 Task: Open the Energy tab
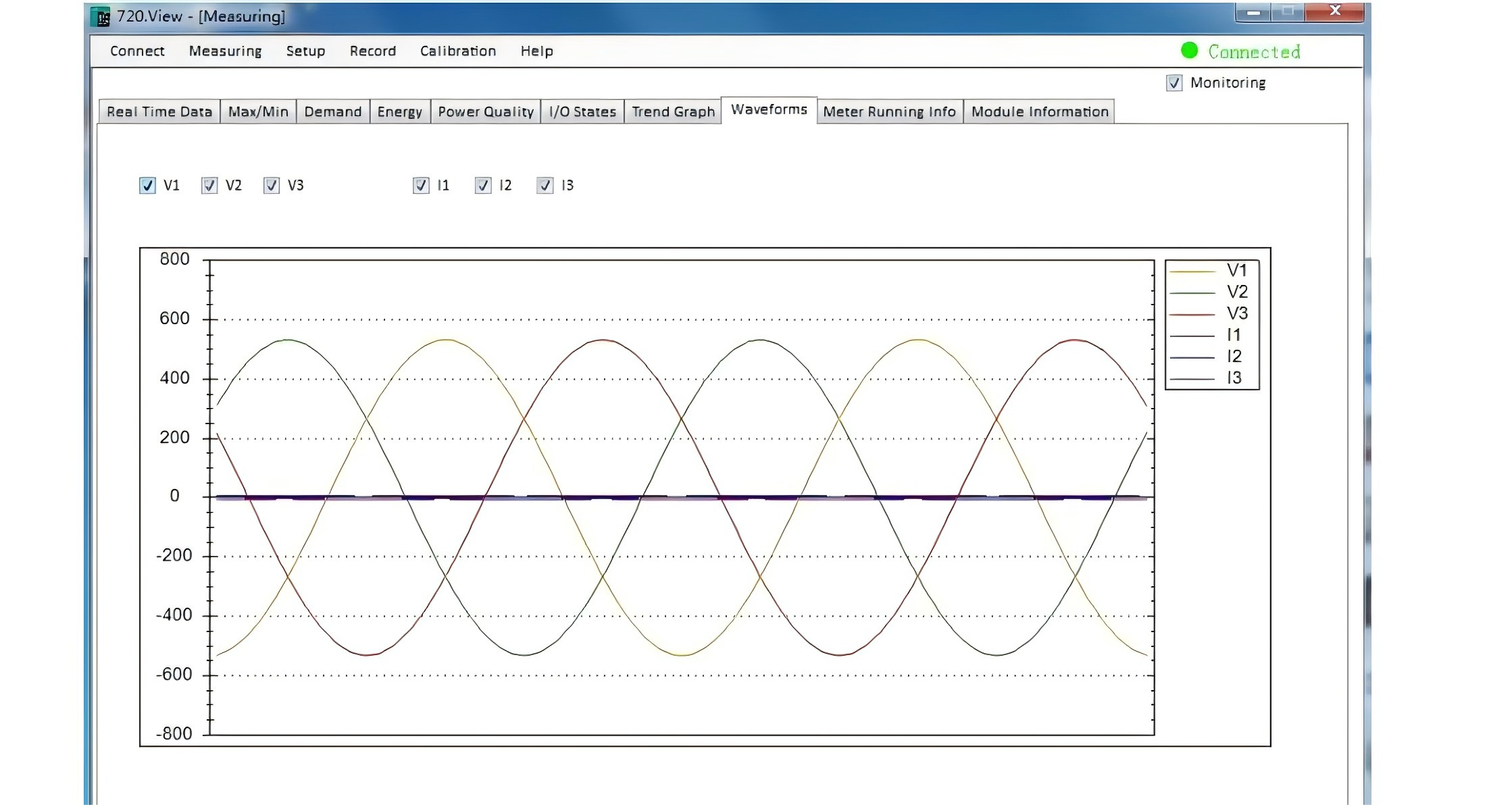(x=400, y=111)
